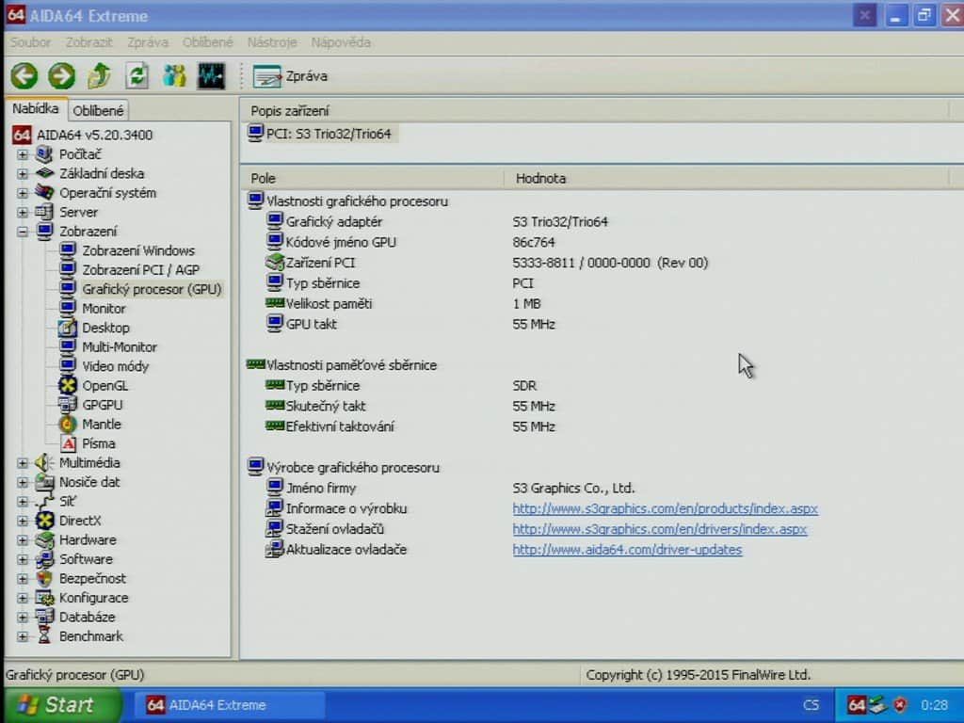Expand the Multimédia tree node
This screenshot has height=723, width=964.
pos(23,463)
